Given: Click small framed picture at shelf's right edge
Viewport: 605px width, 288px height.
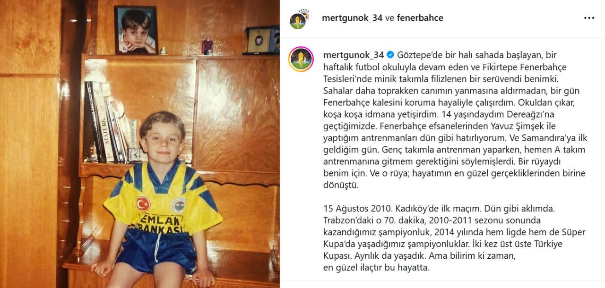Looking at the screenshot, I should 262,39.
